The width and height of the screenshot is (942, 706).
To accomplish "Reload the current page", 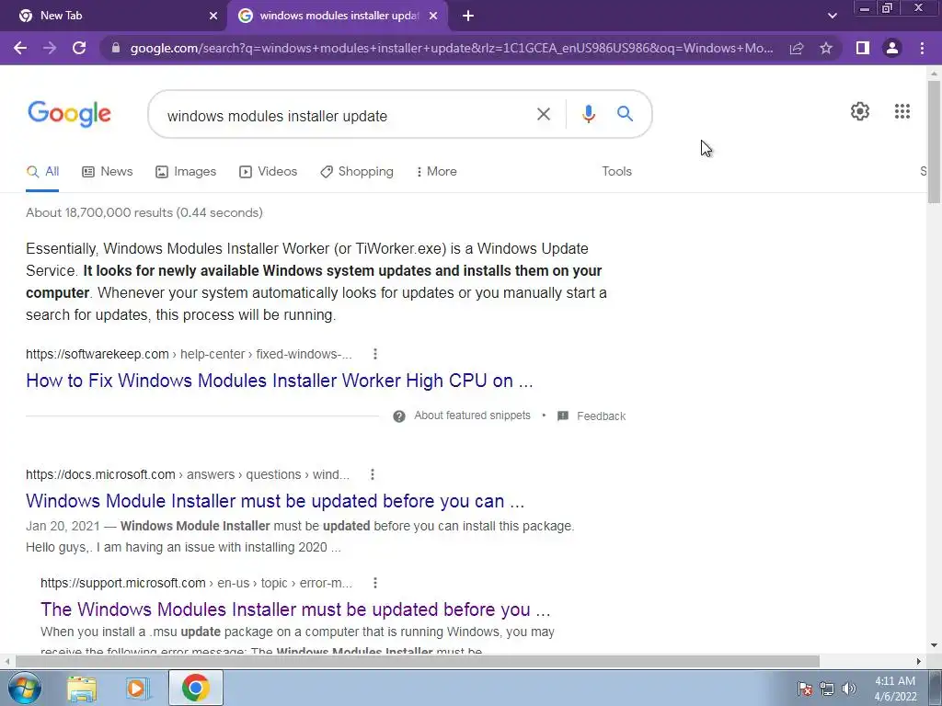I will 79,48.
